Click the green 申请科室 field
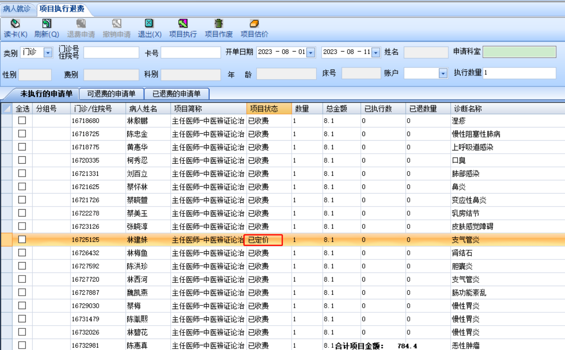 pos(519,52)
